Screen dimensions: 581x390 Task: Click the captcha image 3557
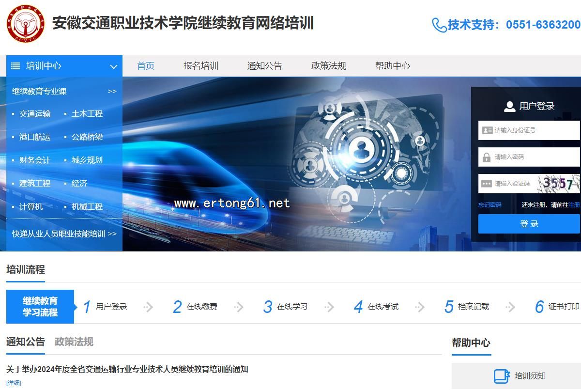(558, 184)
